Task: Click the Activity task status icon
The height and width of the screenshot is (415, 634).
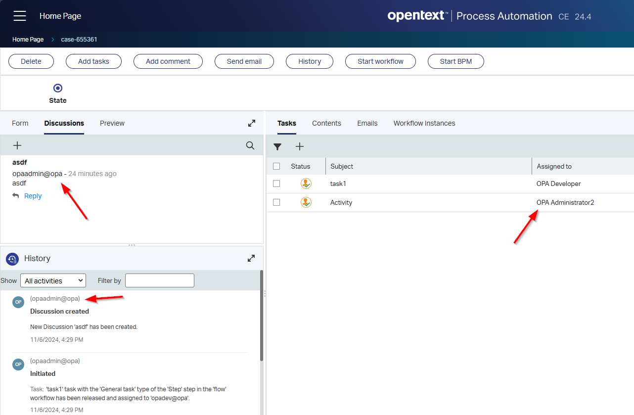Action: [x=306, y=202]
